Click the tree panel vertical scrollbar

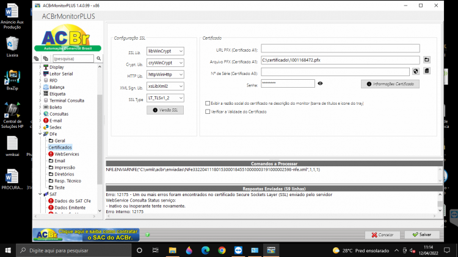(x=100, y=139)
